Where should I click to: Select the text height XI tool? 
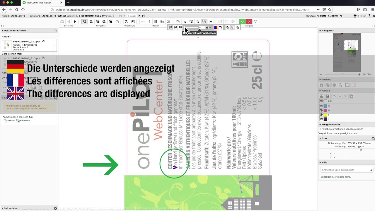[x=168, y=22]
